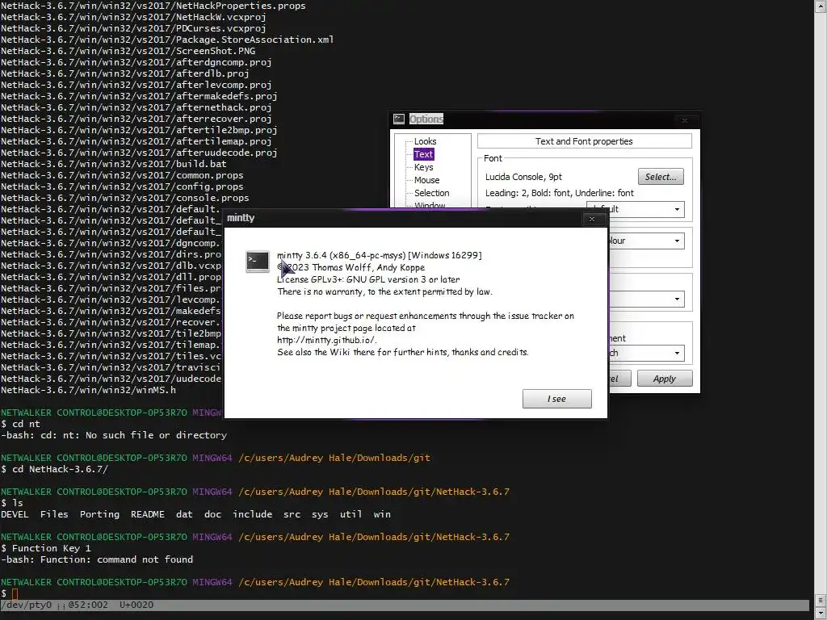The width and height of the screenshot is (827, 620).
Task: Open the 'Keys' options category
Action: click(x=423, y=167)
